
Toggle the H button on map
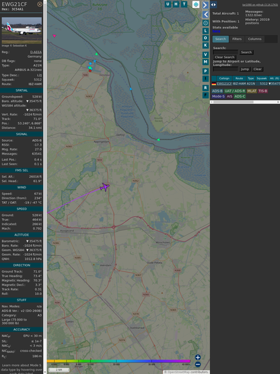(x=176, y=4)
